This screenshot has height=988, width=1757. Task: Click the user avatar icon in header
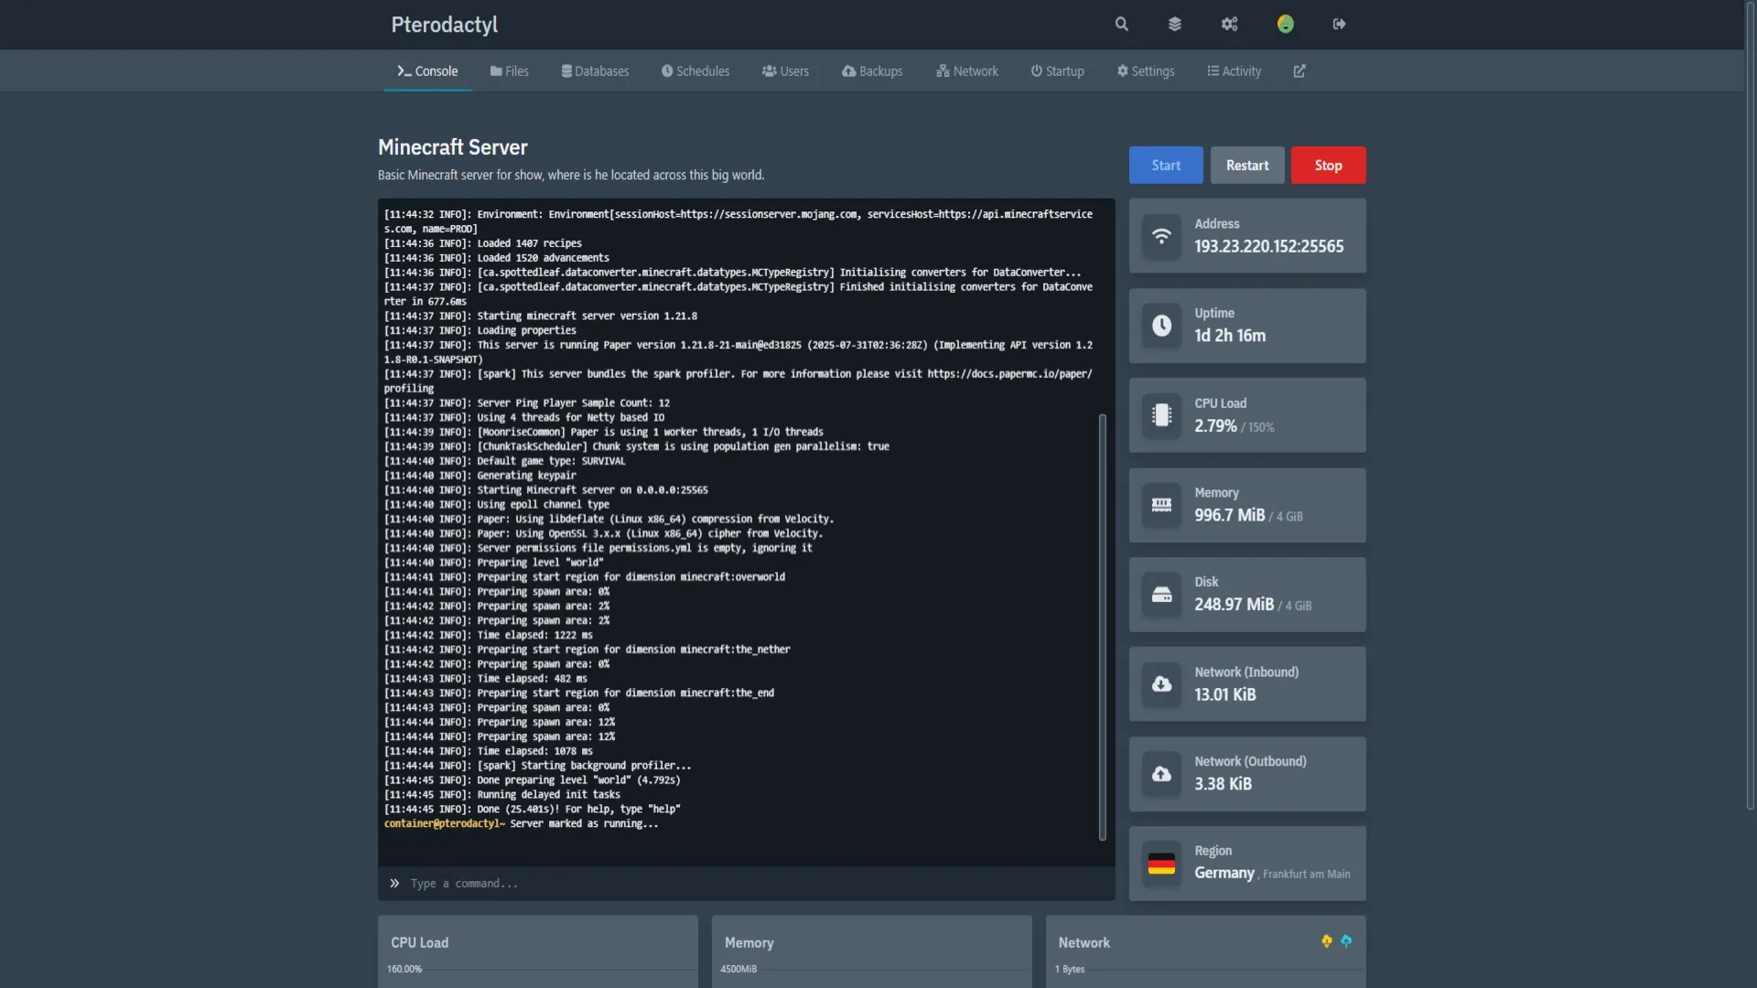(1285, 25)
